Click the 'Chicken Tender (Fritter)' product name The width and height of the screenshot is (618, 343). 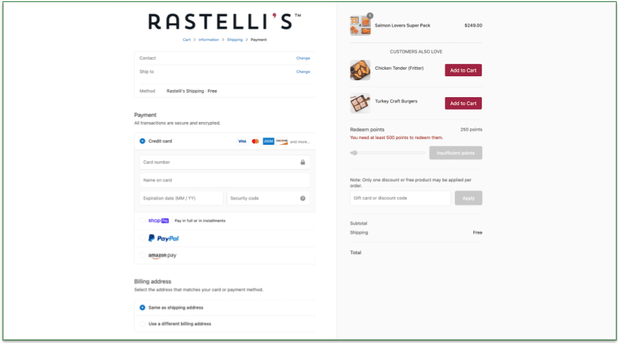tap(399, 68)
